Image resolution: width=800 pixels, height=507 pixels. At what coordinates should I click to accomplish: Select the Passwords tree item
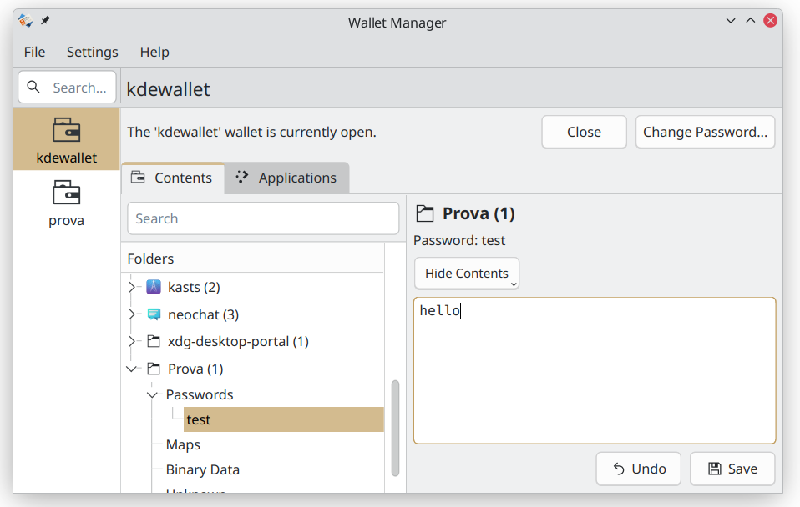click(x=200, y=395)
